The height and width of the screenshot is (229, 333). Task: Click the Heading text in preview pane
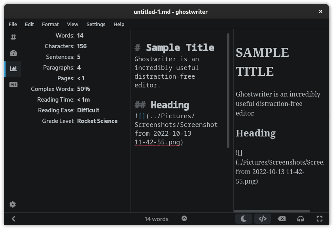coord(256,133)
